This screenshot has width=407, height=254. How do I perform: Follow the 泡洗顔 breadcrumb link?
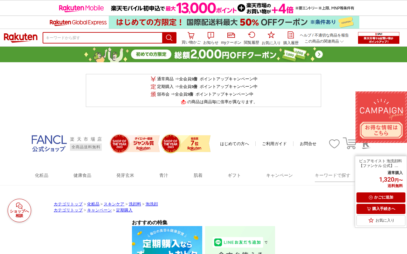pyautogui.click(x=152, y=204)
